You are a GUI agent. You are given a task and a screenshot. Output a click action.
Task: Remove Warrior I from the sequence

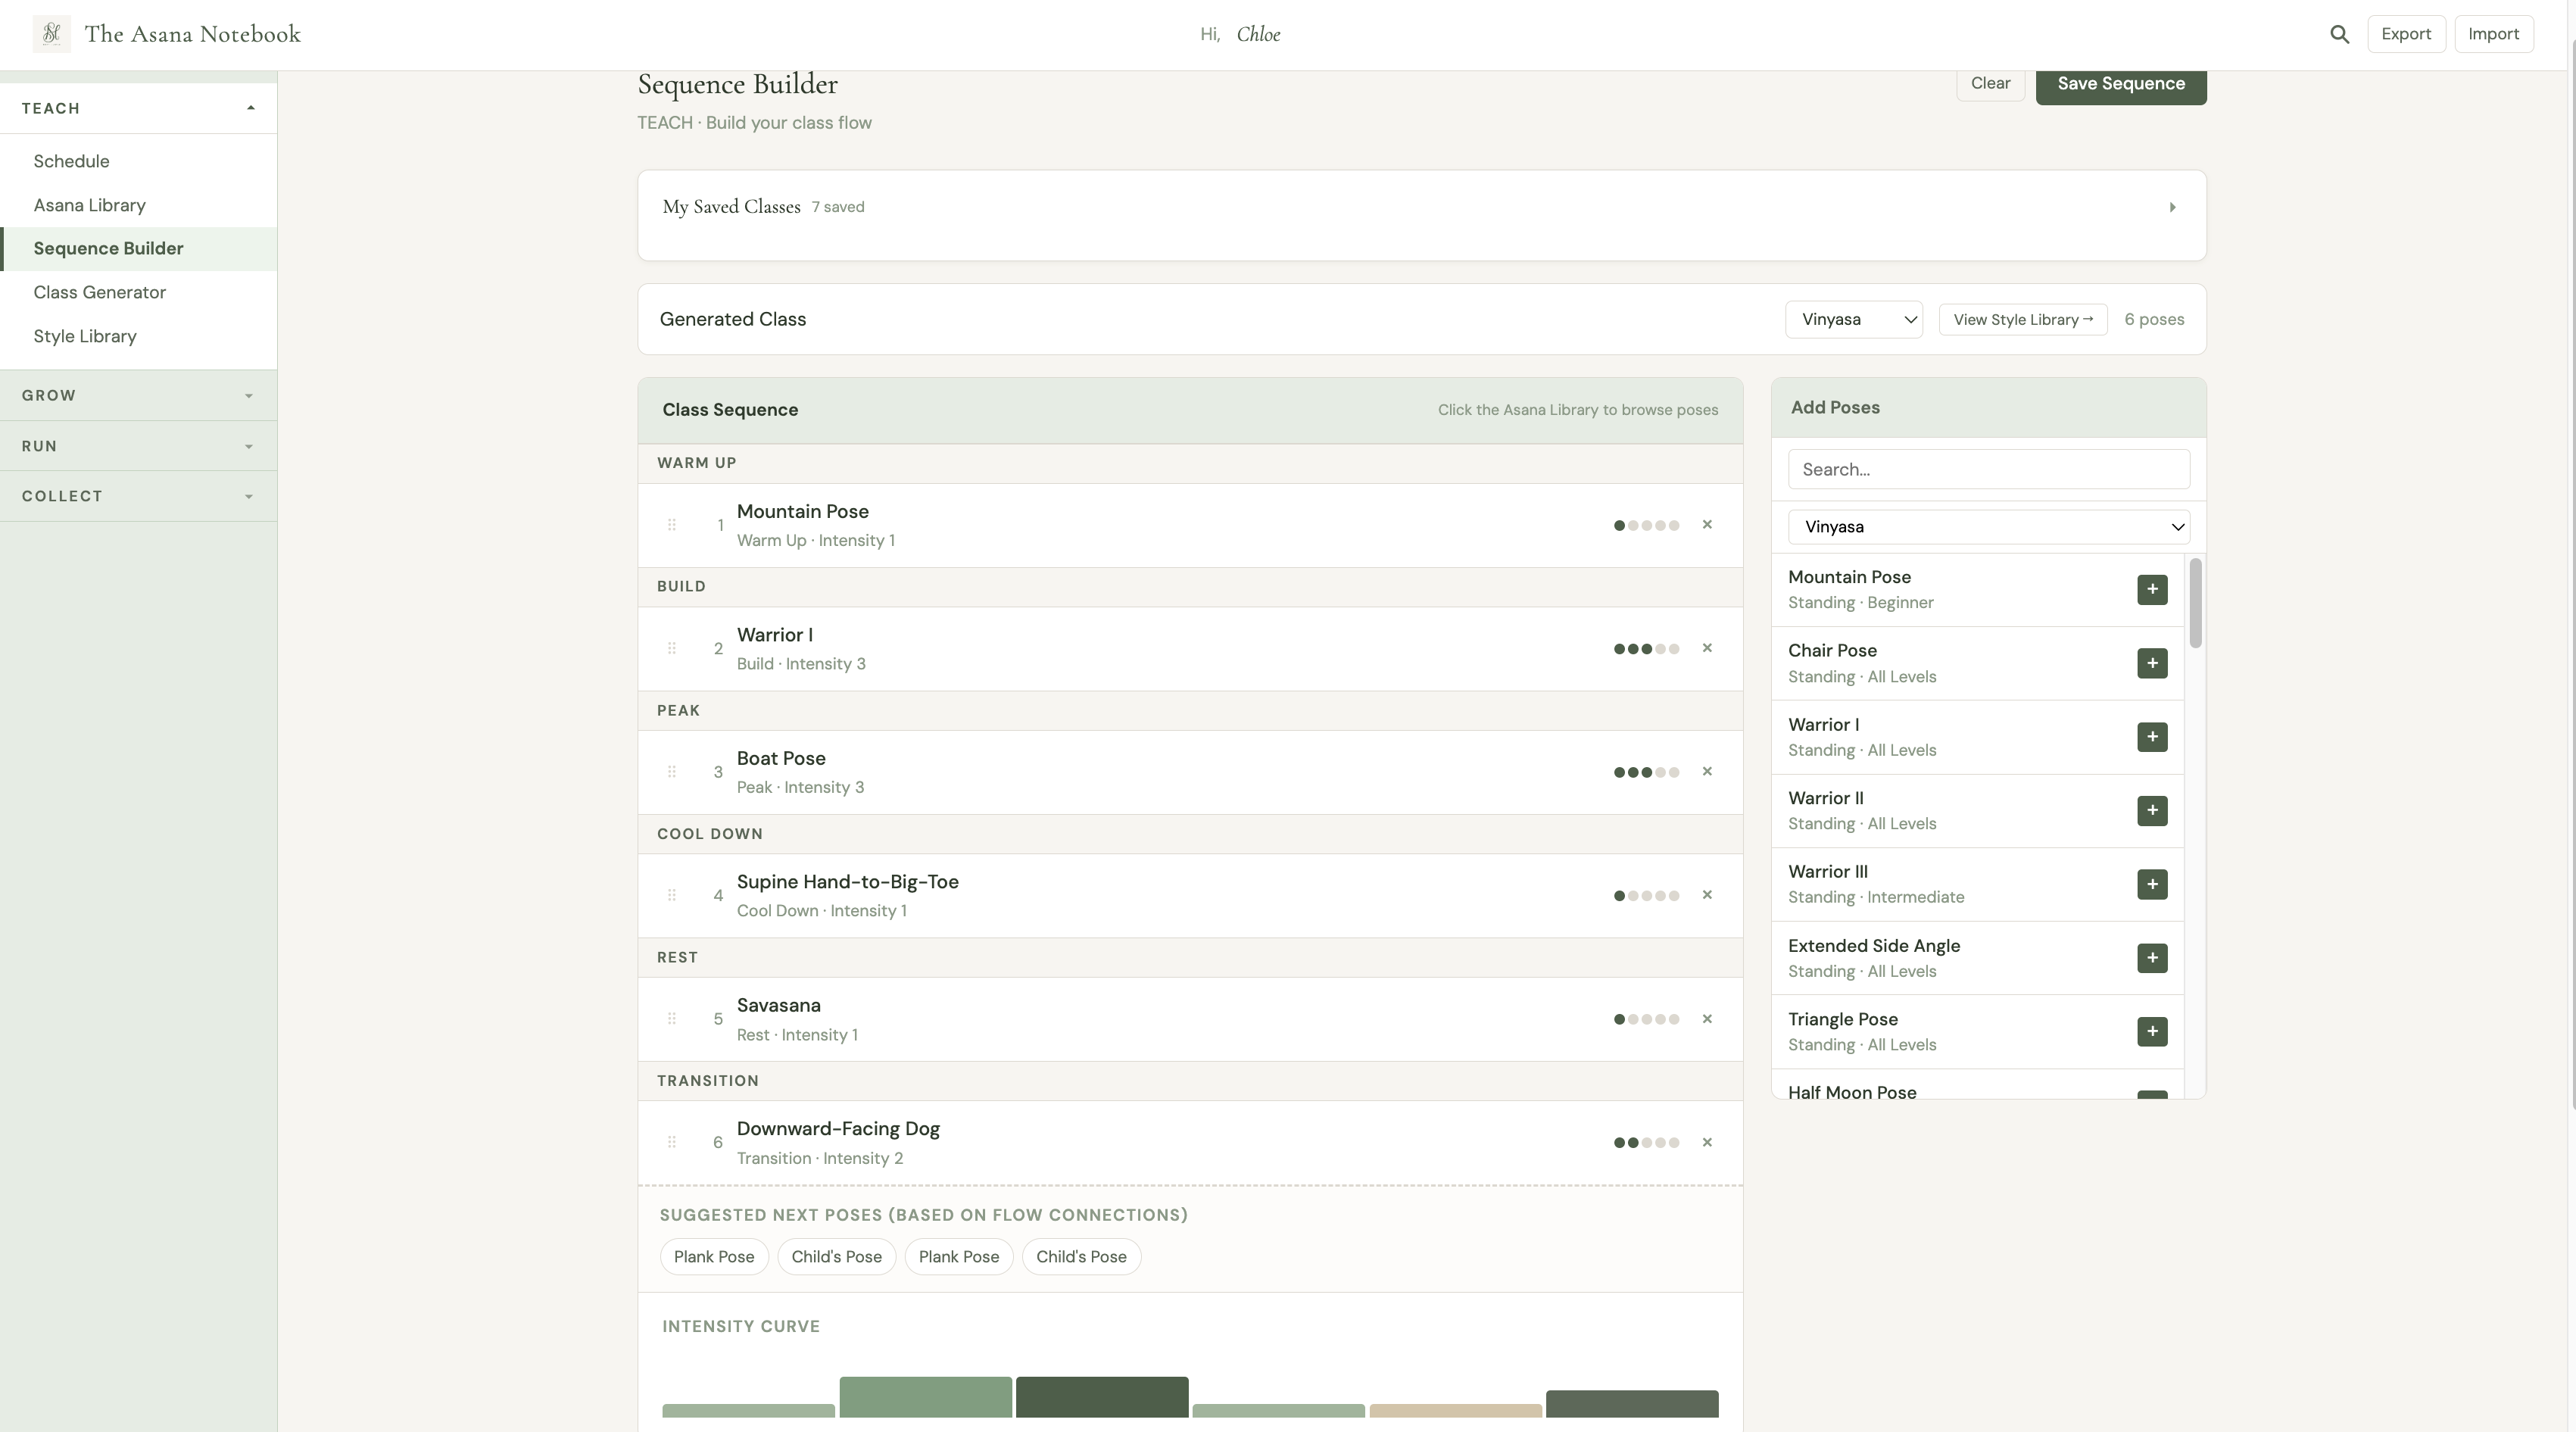click(x=1707, y=648)
